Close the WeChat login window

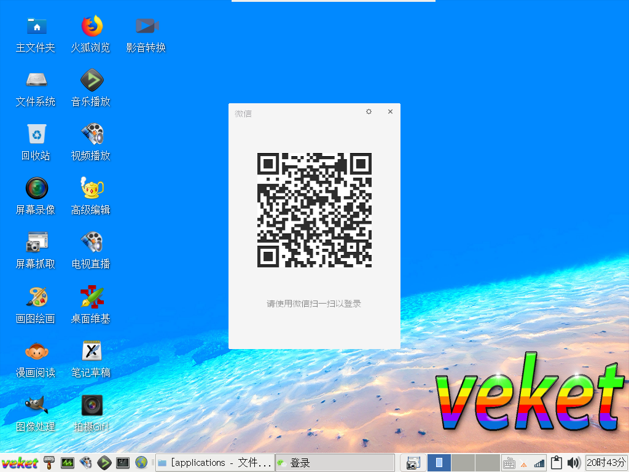(x=390, y=112)
